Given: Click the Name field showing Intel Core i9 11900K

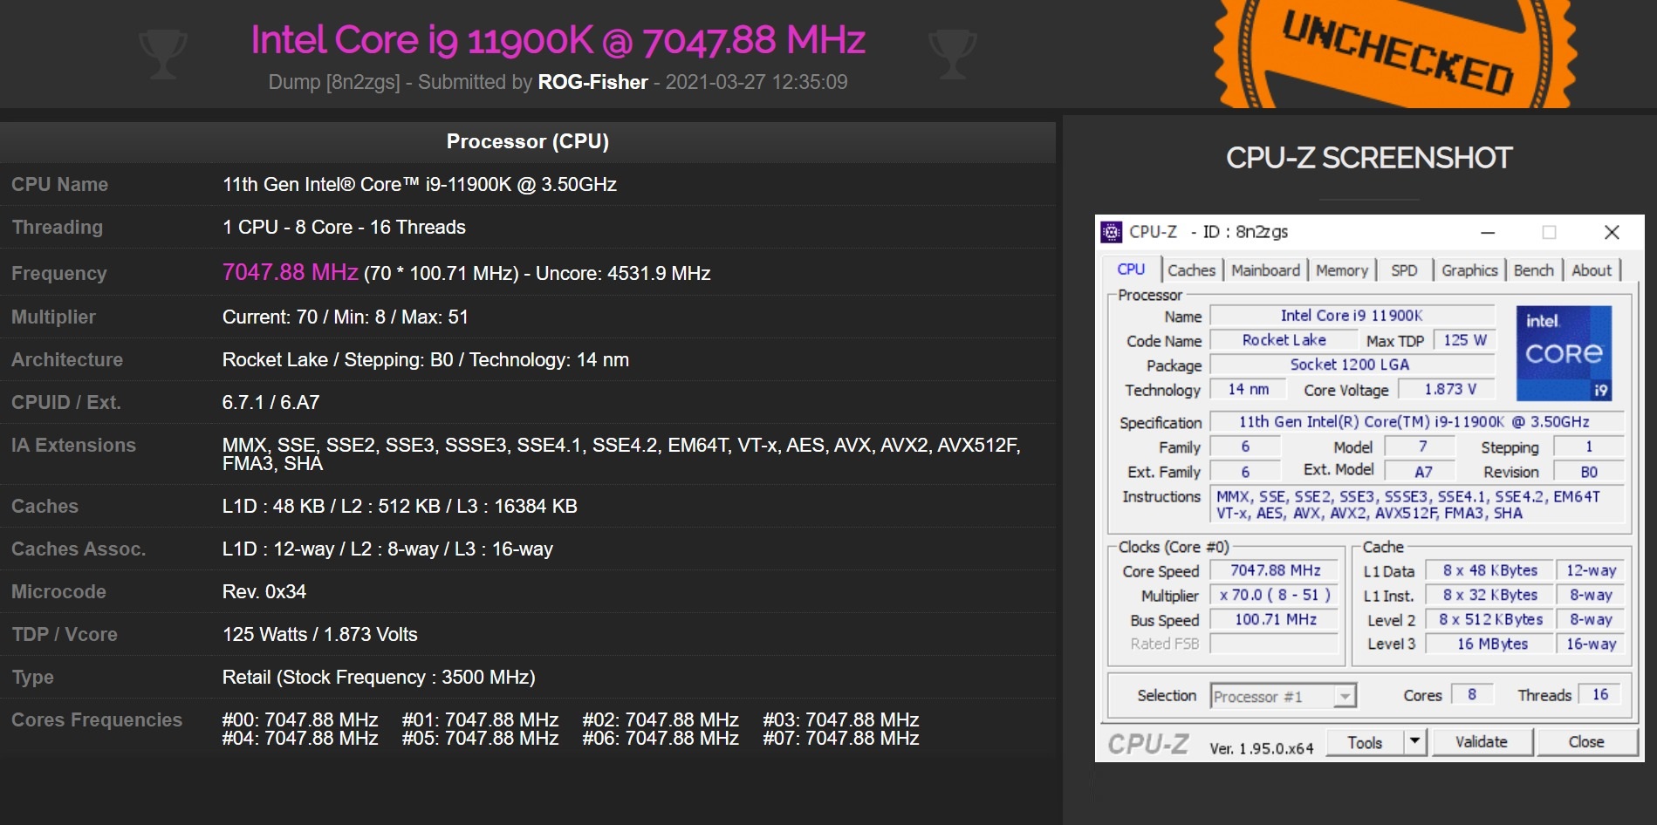Looking at the screenshot, I should tap(1352, 316).
